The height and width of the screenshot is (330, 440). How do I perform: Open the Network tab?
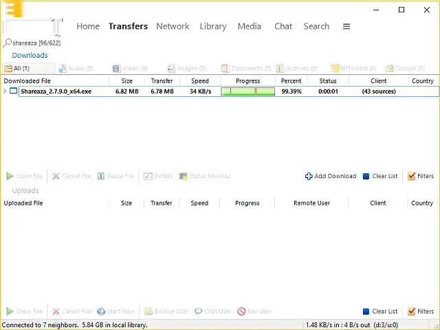pyautogui.click(x=173, y=26)
